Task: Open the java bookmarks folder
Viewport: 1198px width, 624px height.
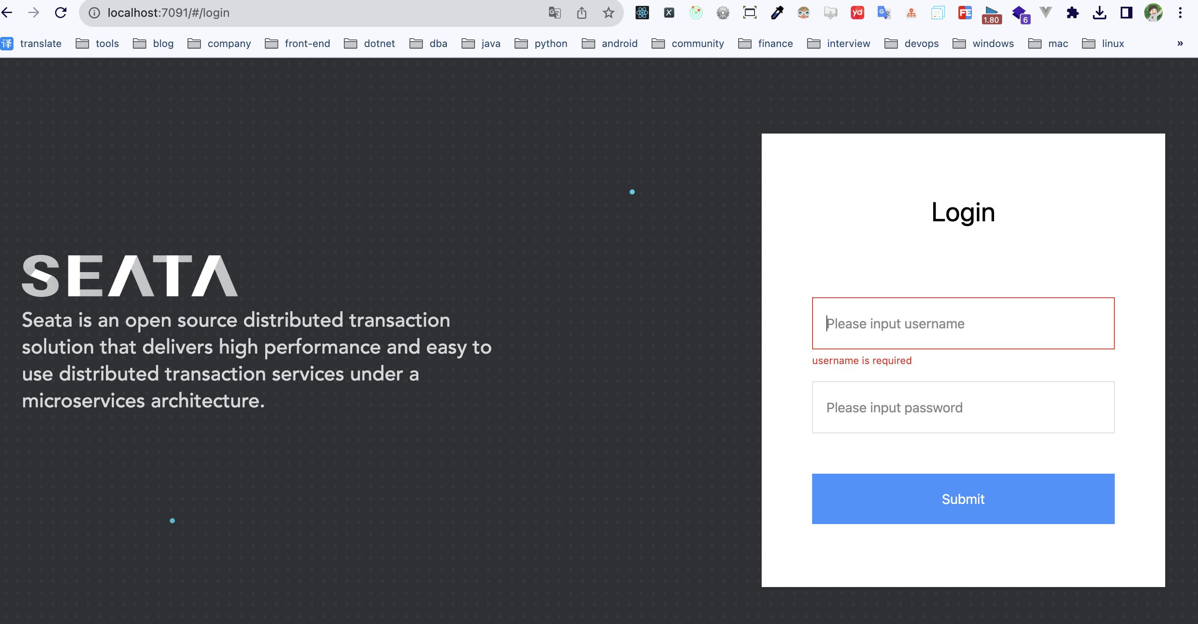Action: (x=481, y=43)
